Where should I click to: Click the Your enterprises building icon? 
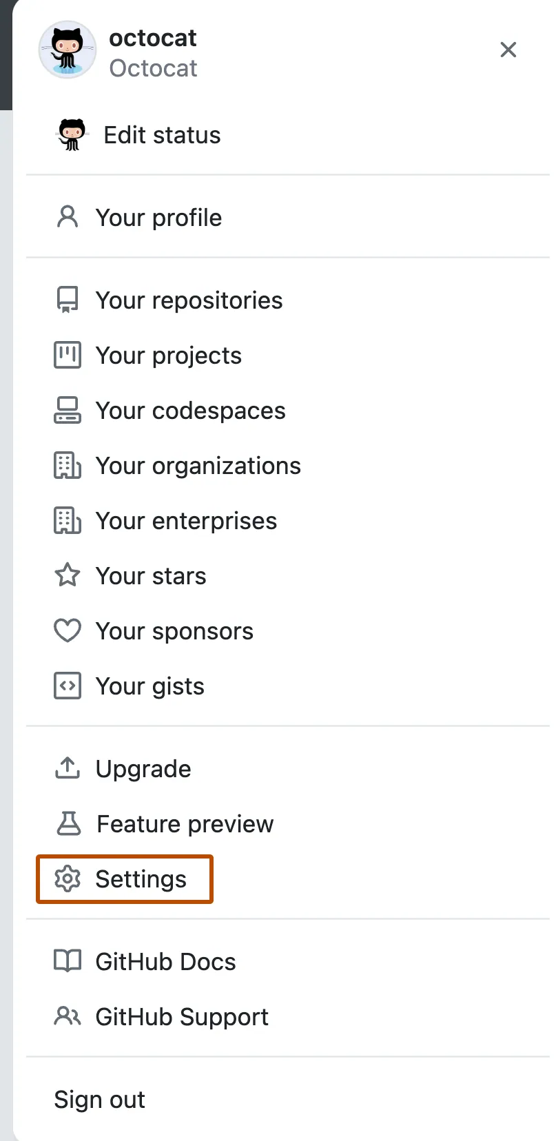click(x=67, y=520)
